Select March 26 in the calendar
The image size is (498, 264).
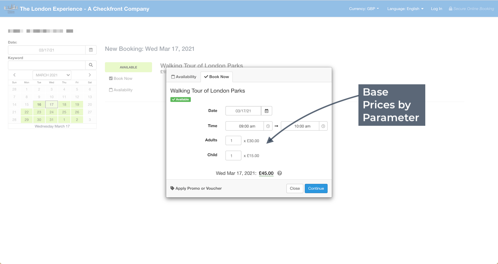(x=77, y=112)
